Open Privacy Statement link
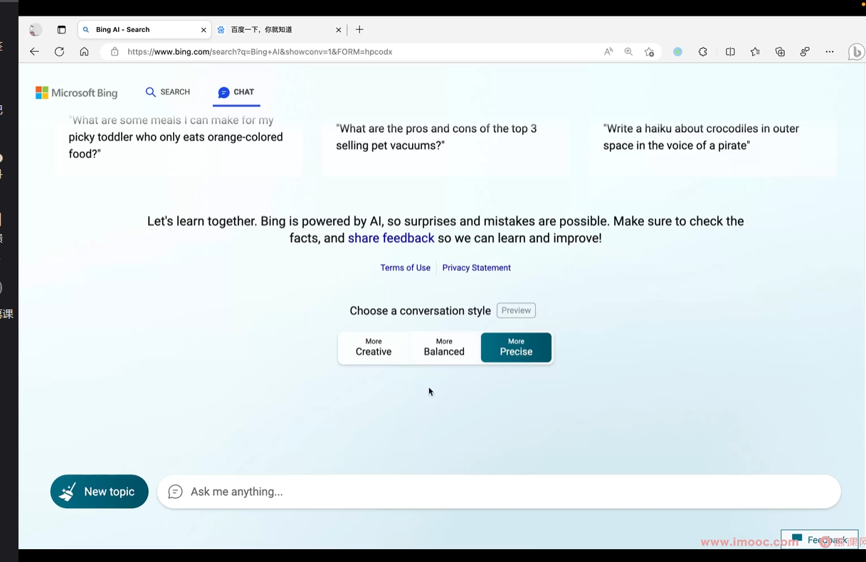This screenshot has width=866, height=562. tap(477, 267)
